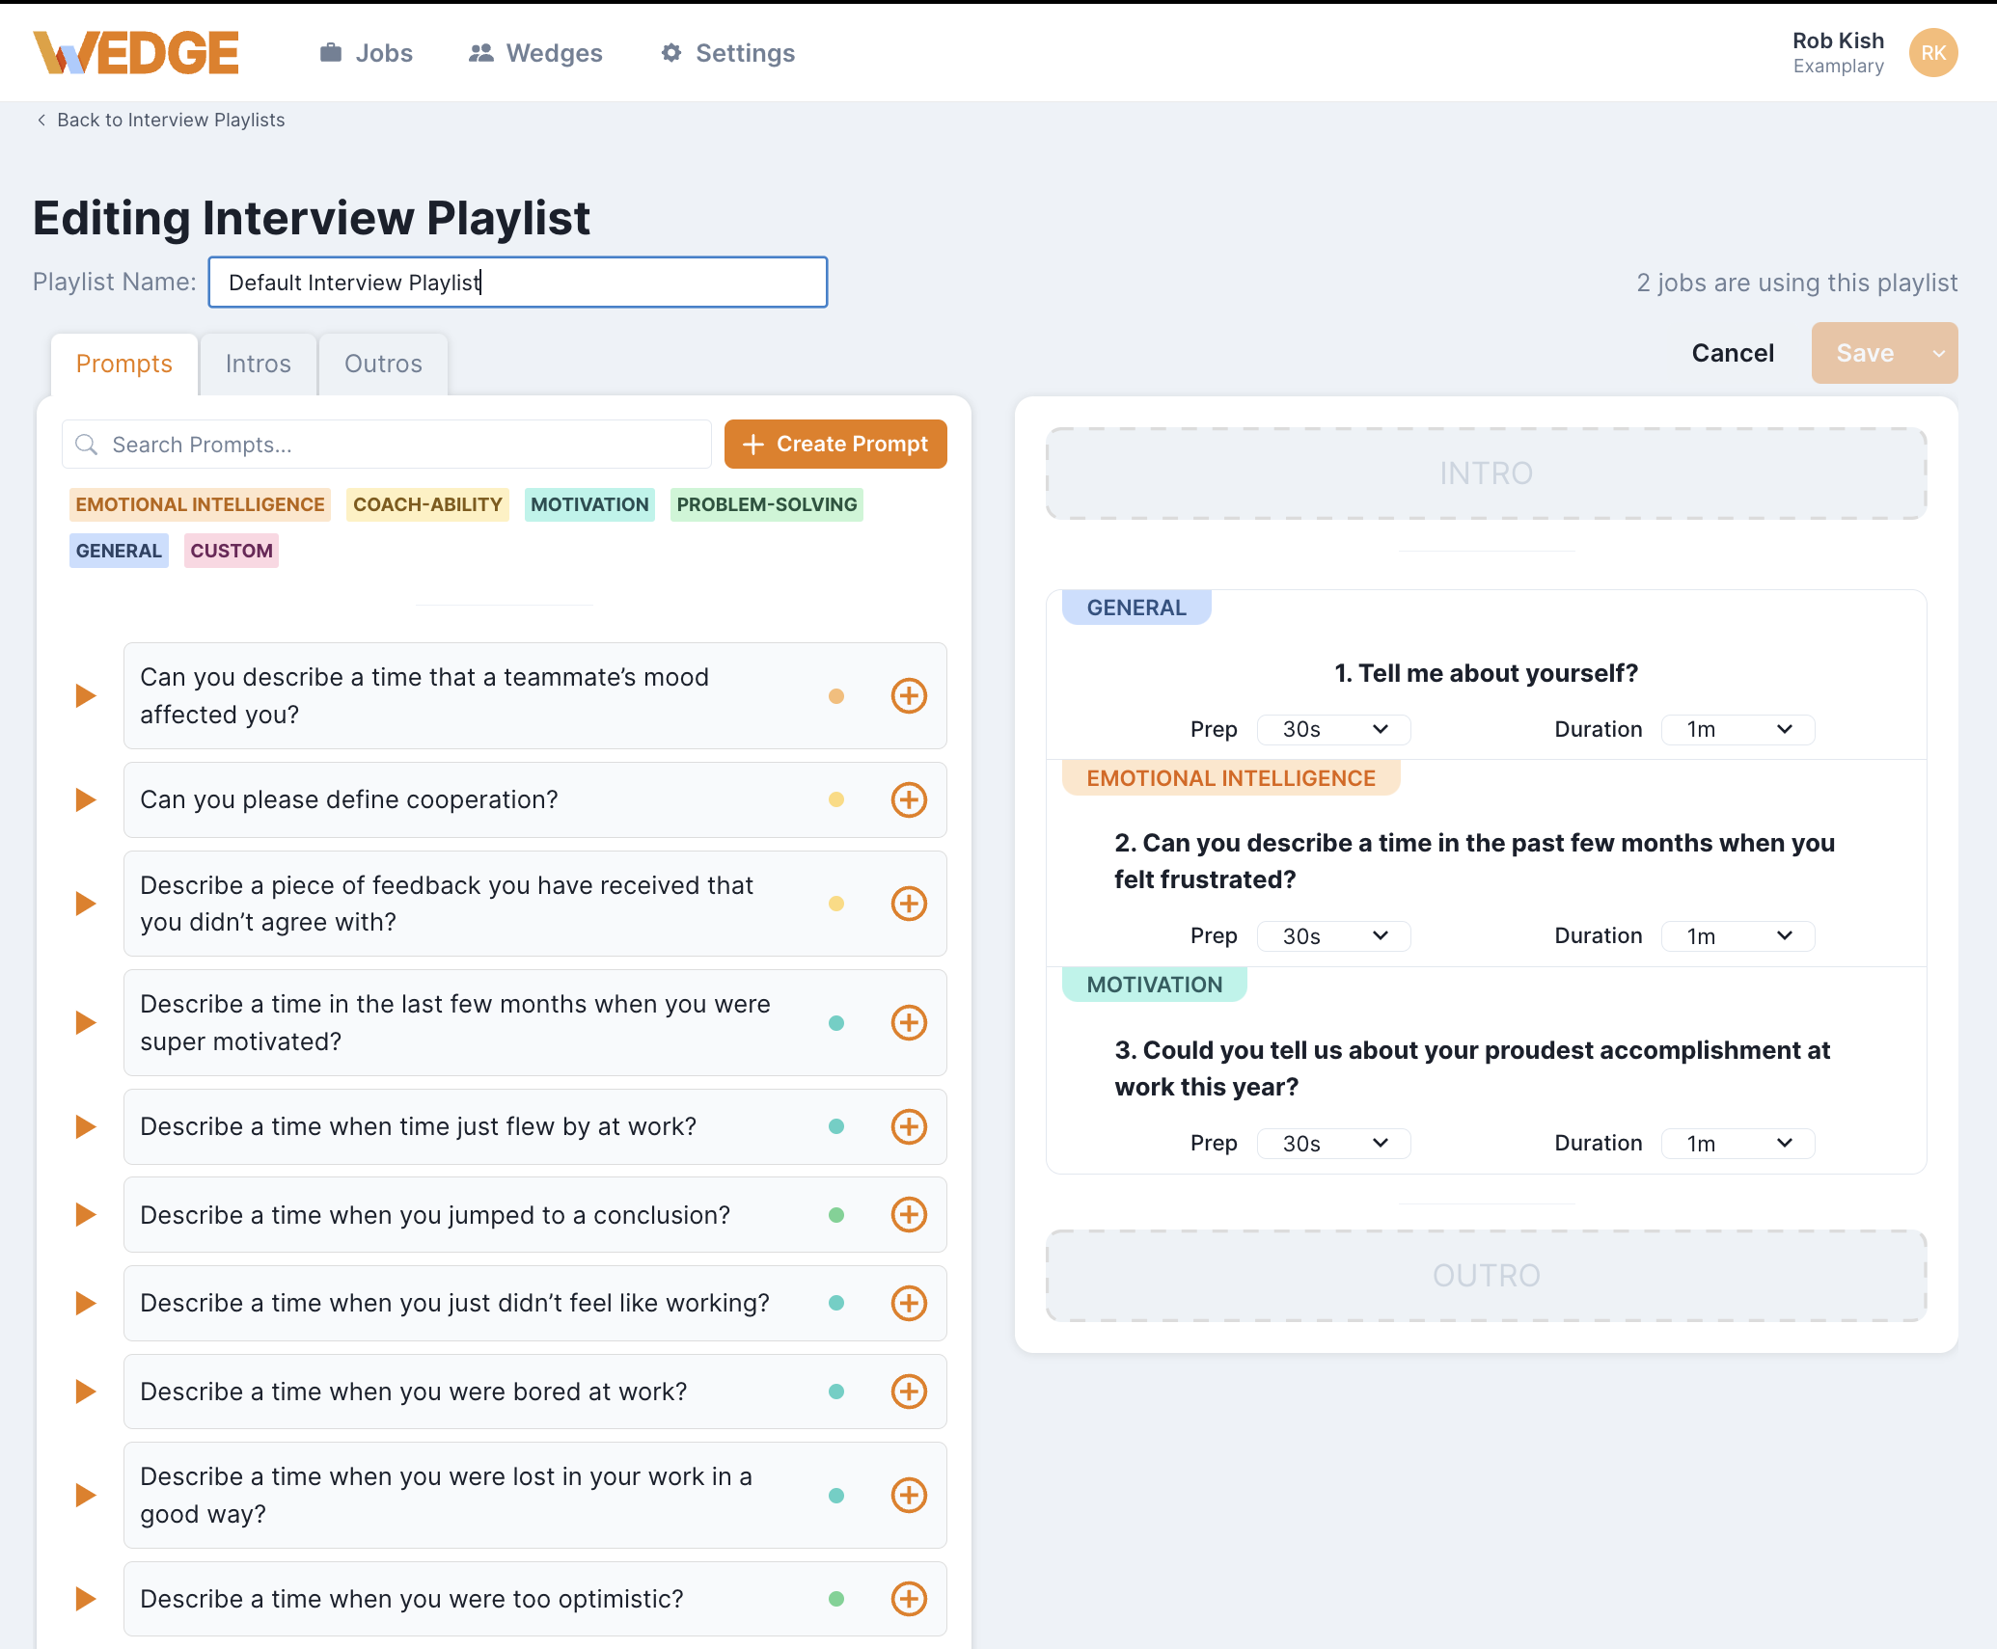The image size is (1997, 1649).
Task: Play the 'jumped to a conclusion' prompt
Action: click(x=86, y=1215)
